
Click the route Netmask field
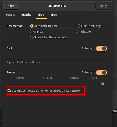pos(48,83)
